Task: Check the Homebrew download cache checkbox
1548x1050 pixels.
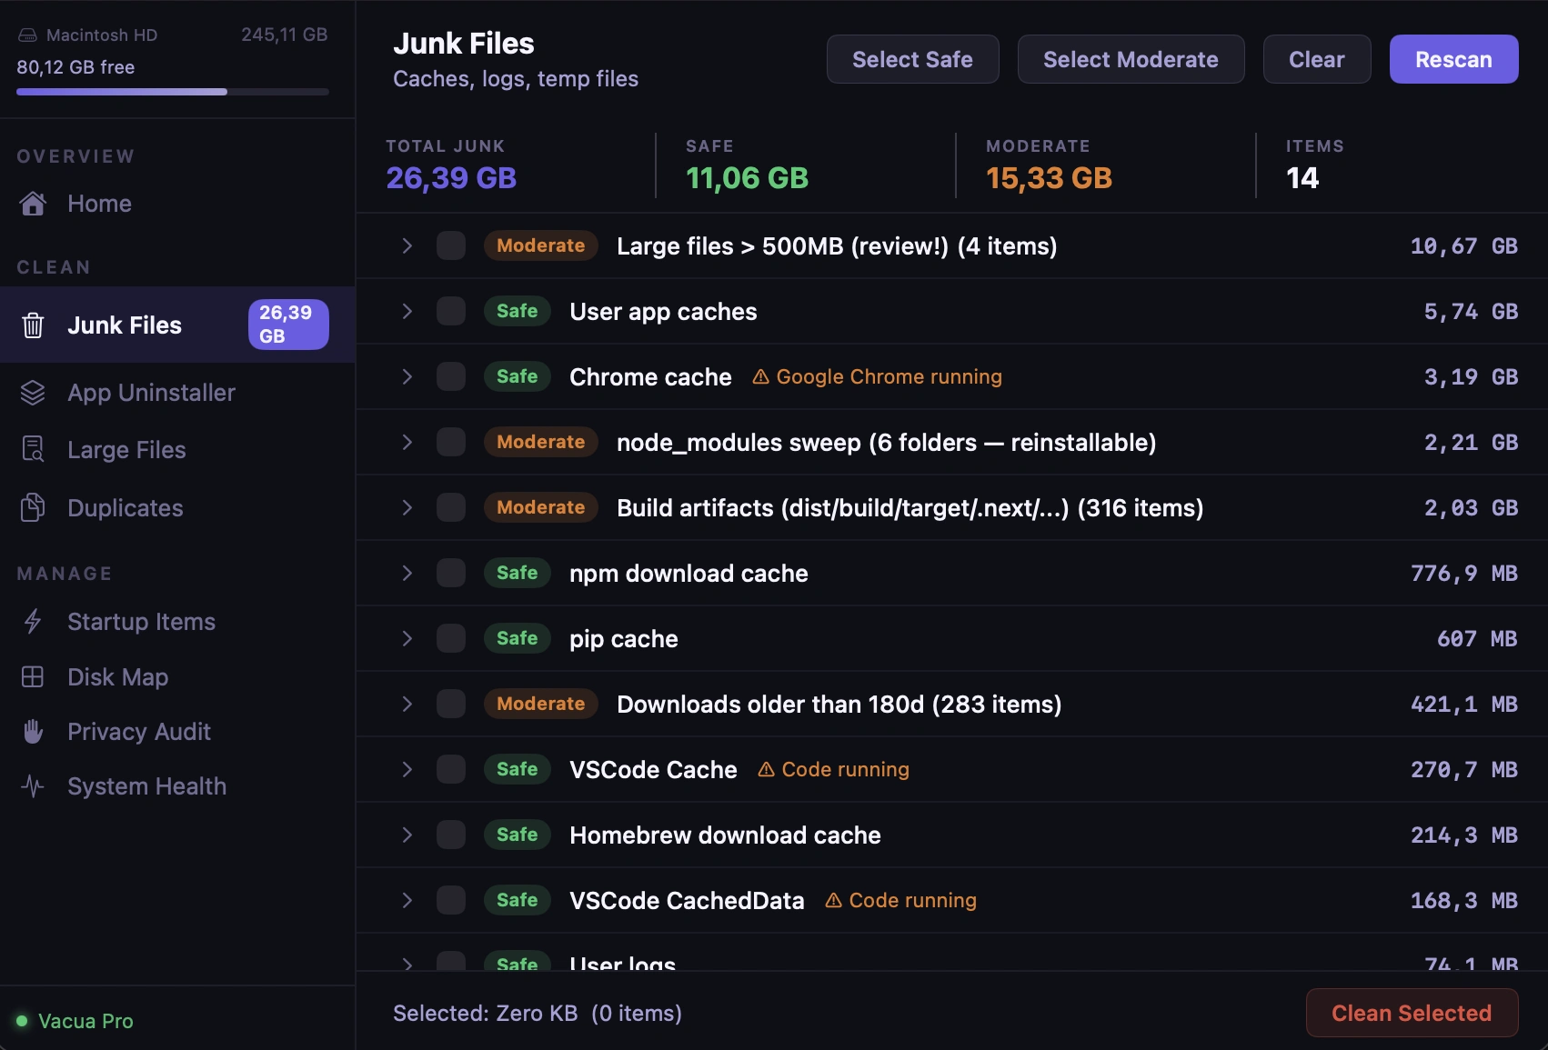Action: [451, 835]
